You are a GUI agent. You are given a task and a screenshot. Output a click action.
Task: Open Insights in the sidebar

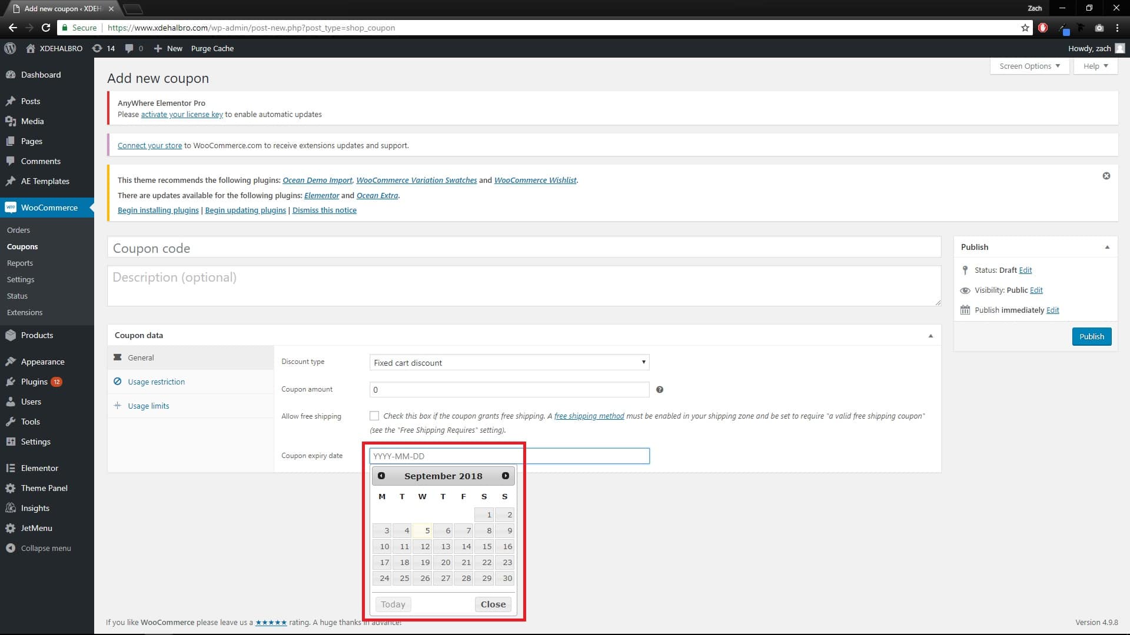coord(47,508)
